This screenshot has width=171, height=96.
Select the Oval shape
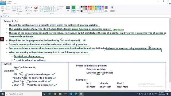click(45, 7)
